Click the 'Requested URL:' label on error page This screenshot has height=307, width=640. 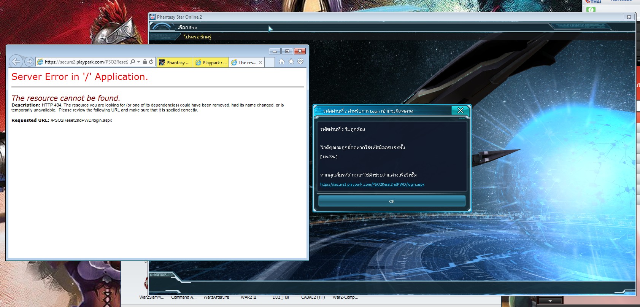tap(30, 120)
